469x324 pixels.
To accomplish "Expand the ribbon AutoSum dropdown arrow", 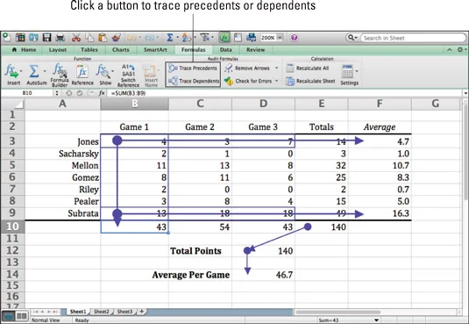I will click(45, 71).
